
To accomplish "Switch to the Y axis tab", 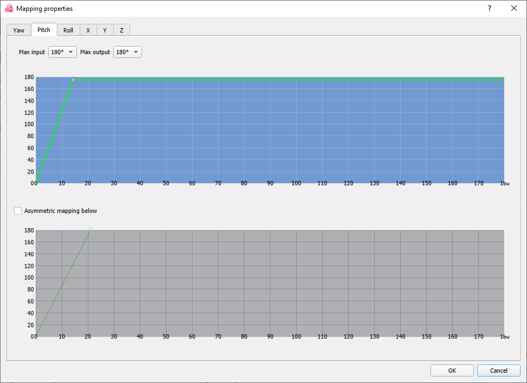I will coord(105,30).
